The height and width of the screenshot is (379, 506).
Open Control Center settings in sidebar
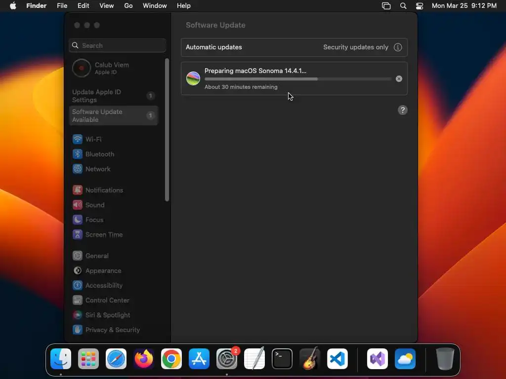(114, 301)
